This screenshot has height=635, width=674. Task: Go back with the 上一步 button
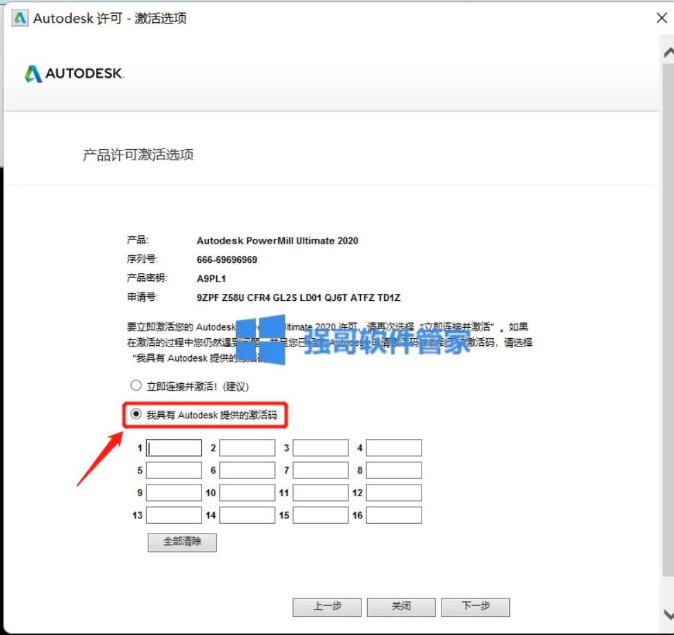pos(327,607)
